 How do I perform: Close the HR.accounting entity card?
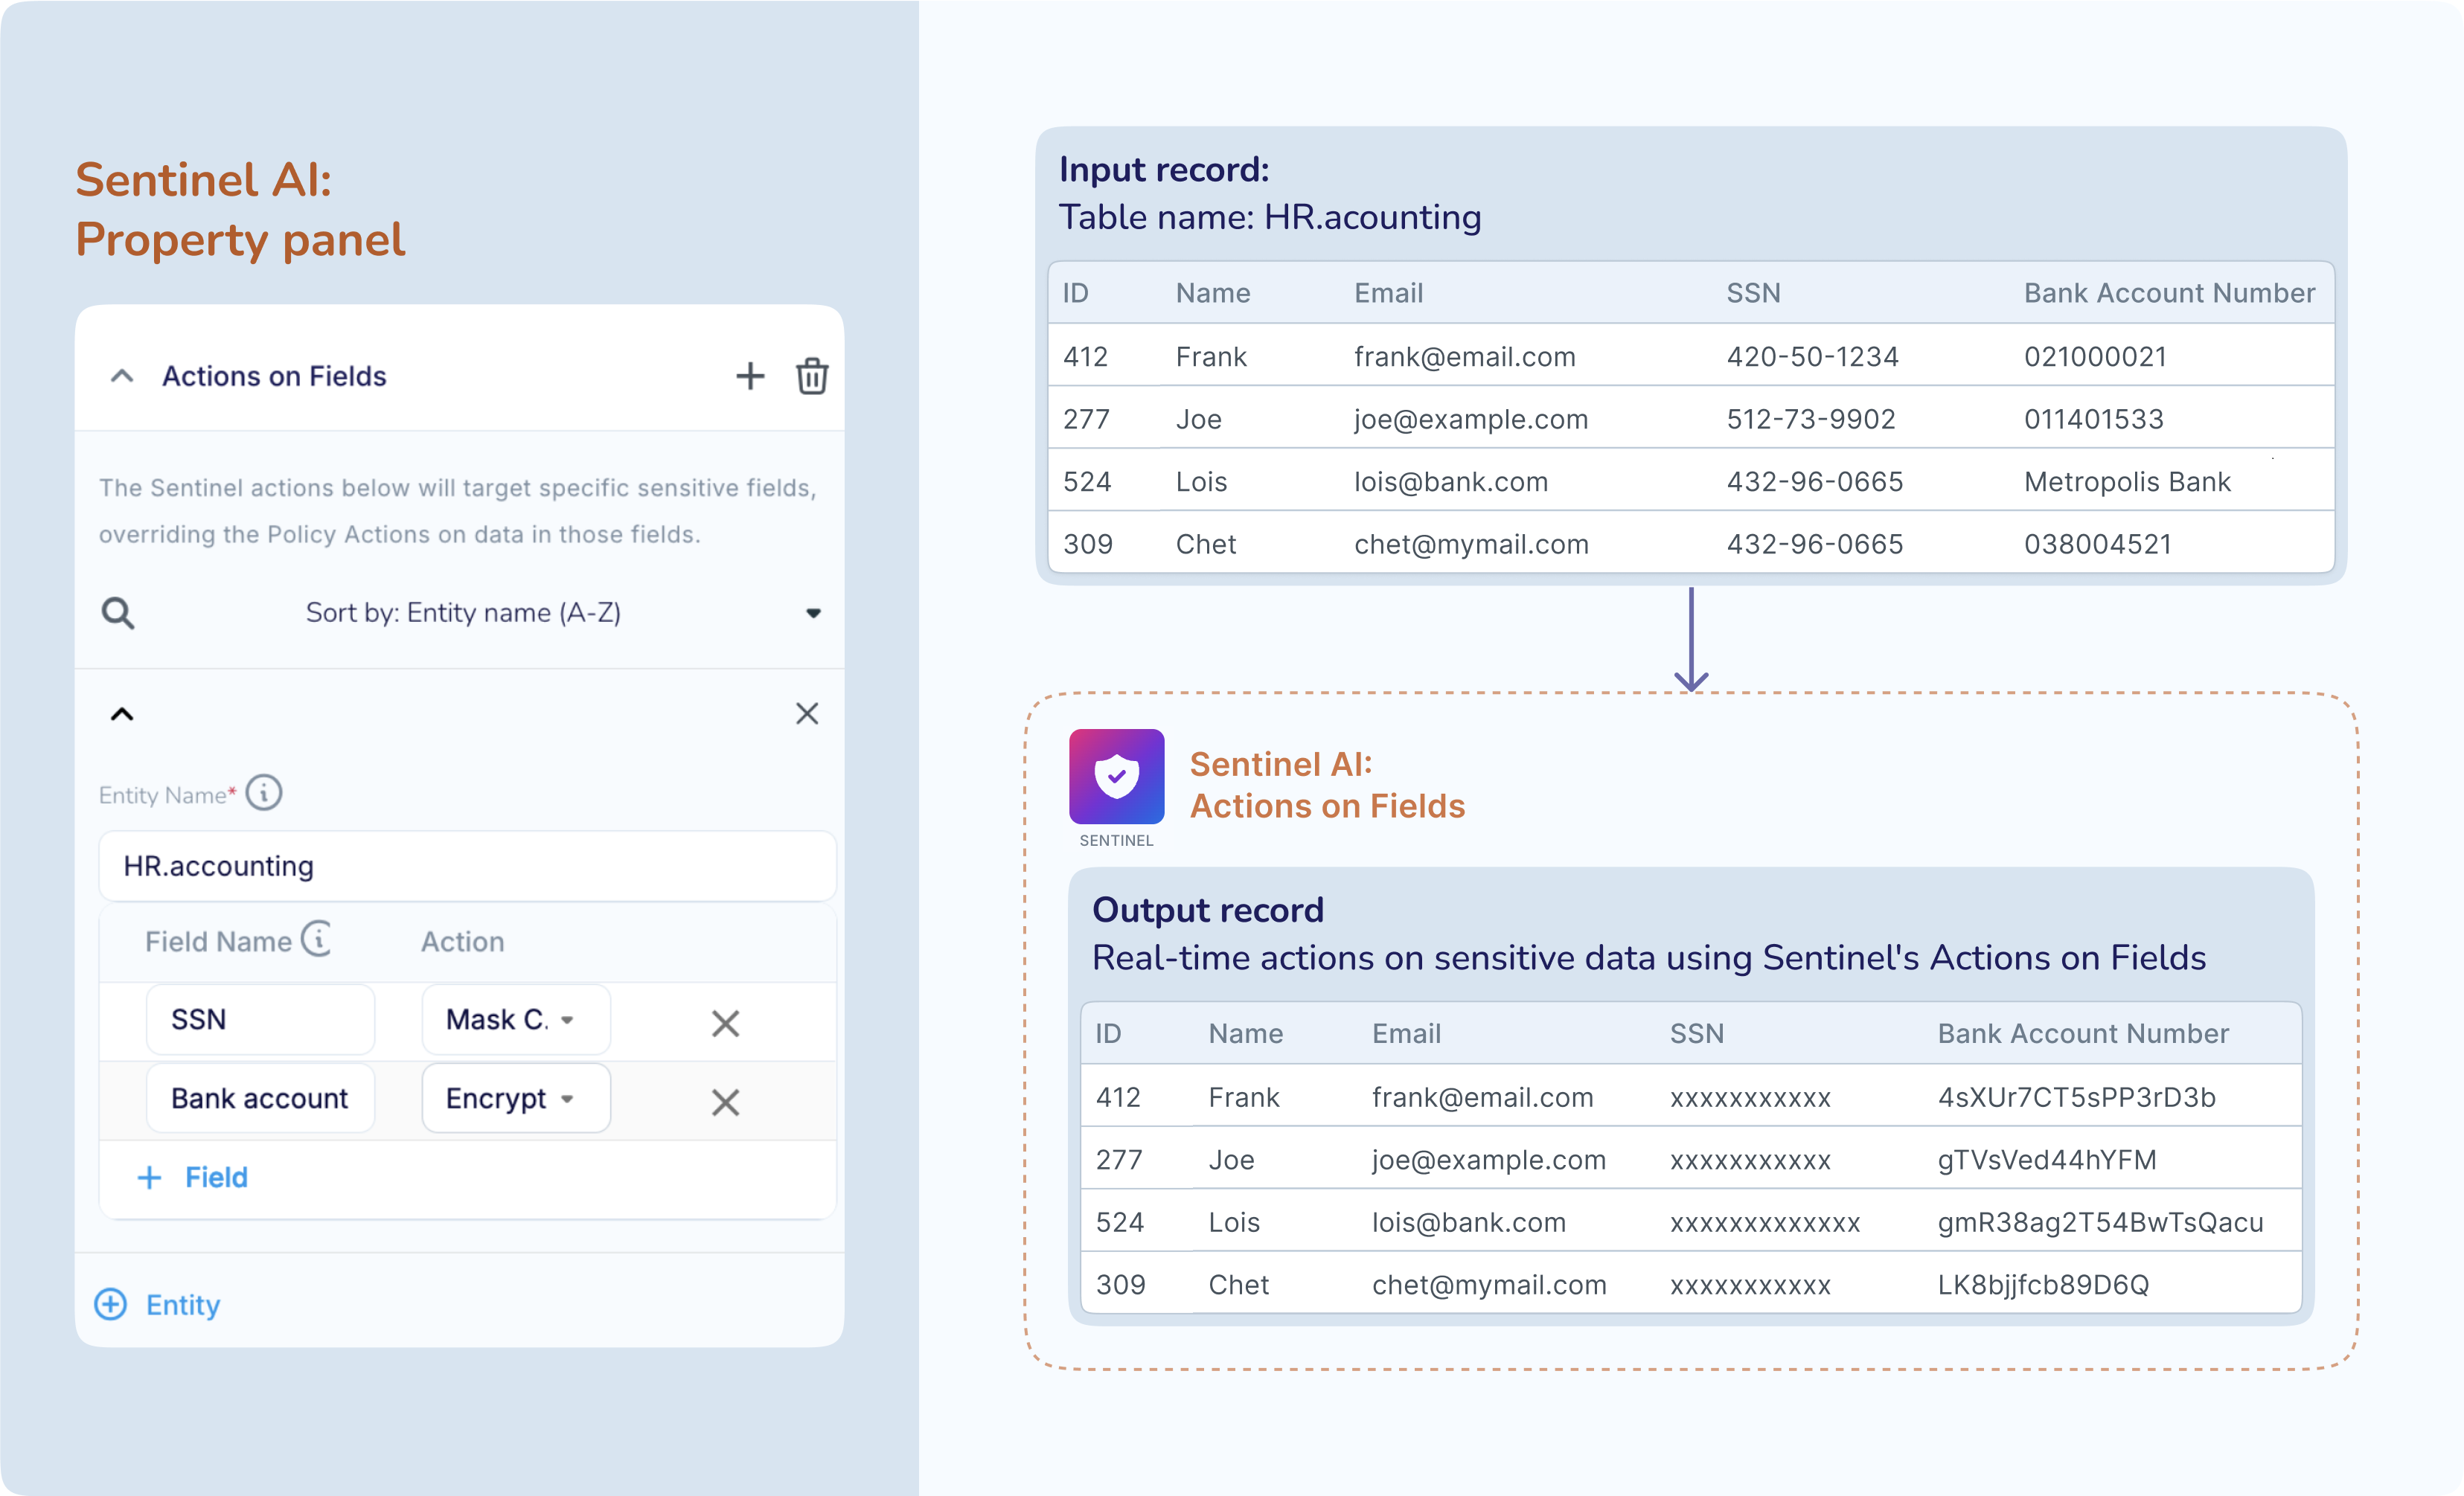tap(807, 713)
